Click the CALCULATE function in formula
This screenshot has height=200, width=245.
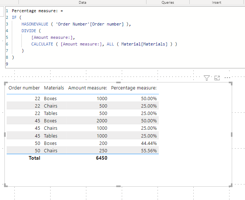coord(42,44)
